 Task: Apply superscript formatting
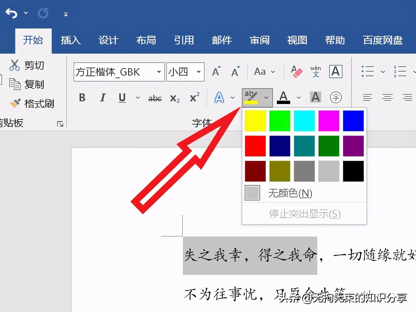point(194,97)
